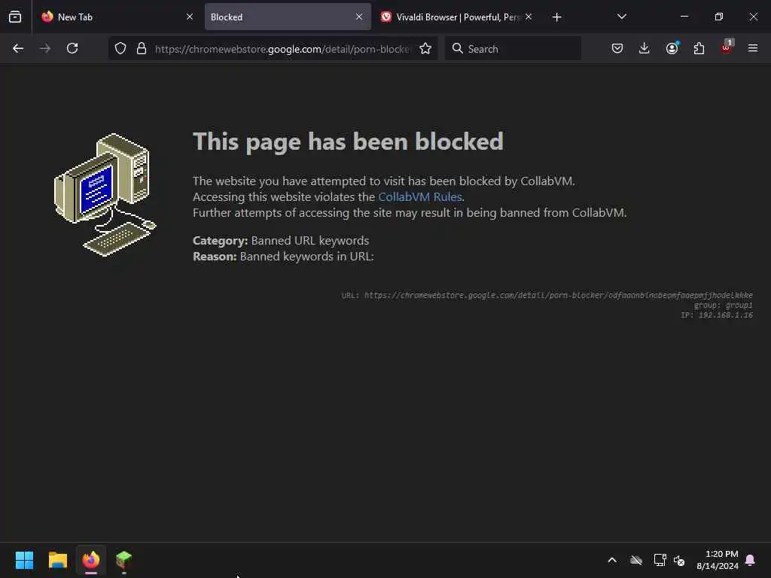Screen dimensions: 771x578
Task: Open the CollabVM Rules link
Action: (420, 196)
